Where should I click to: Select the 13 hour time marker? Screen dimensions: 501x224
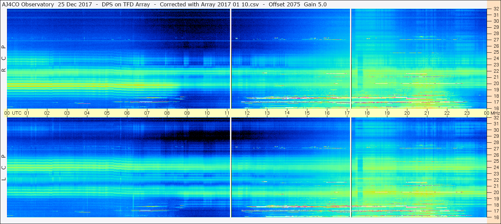(267, 113)
